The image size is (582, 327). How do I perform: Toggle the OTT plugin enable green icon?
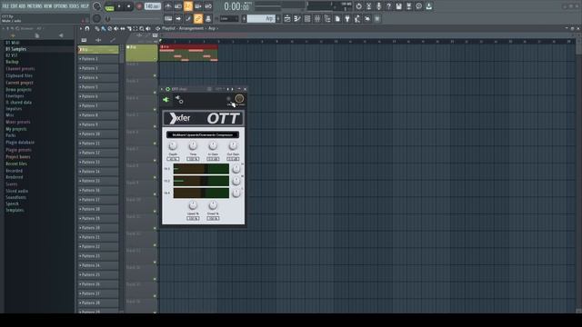[x=167, y=89]
